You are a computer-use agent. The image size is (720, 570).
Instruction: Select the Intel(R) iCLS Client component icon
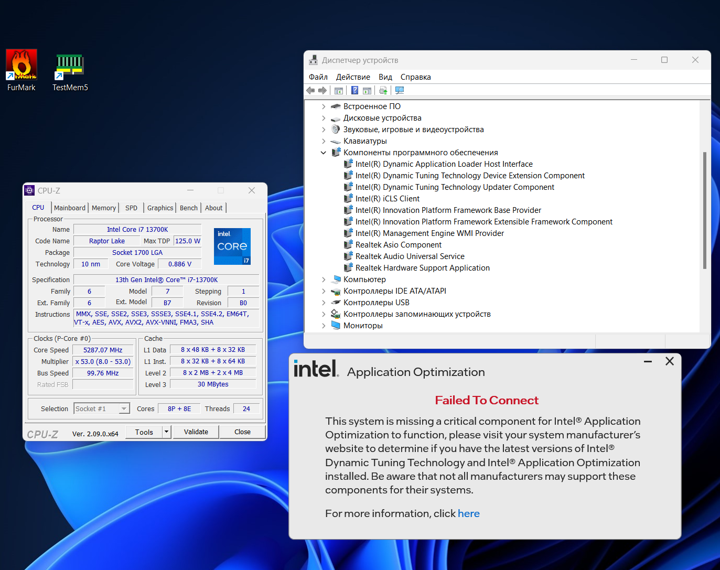348,199
